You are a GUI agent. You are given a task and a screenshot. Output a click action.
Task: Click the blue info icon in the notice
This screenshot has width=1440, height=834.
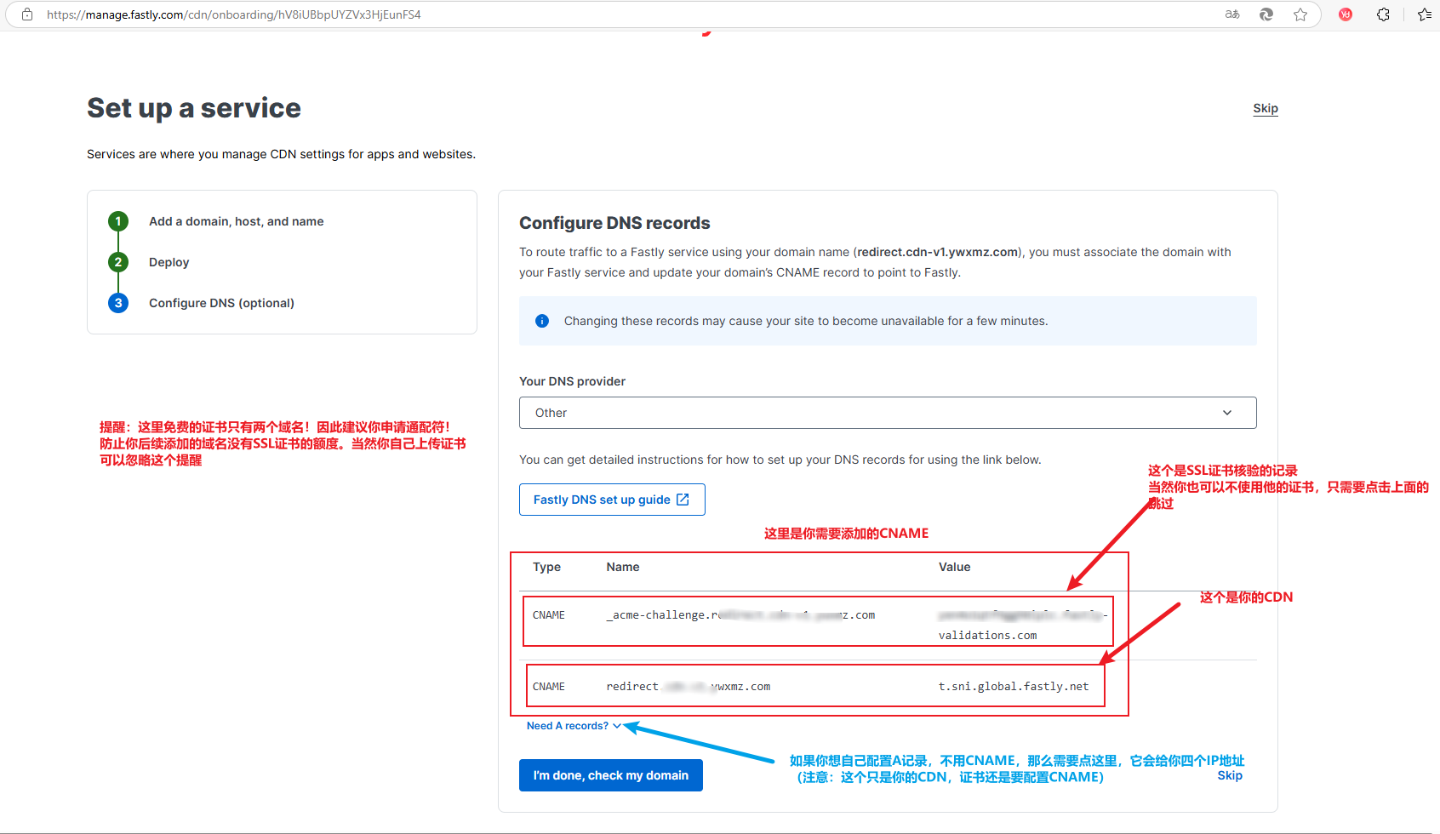click(542, 321)
